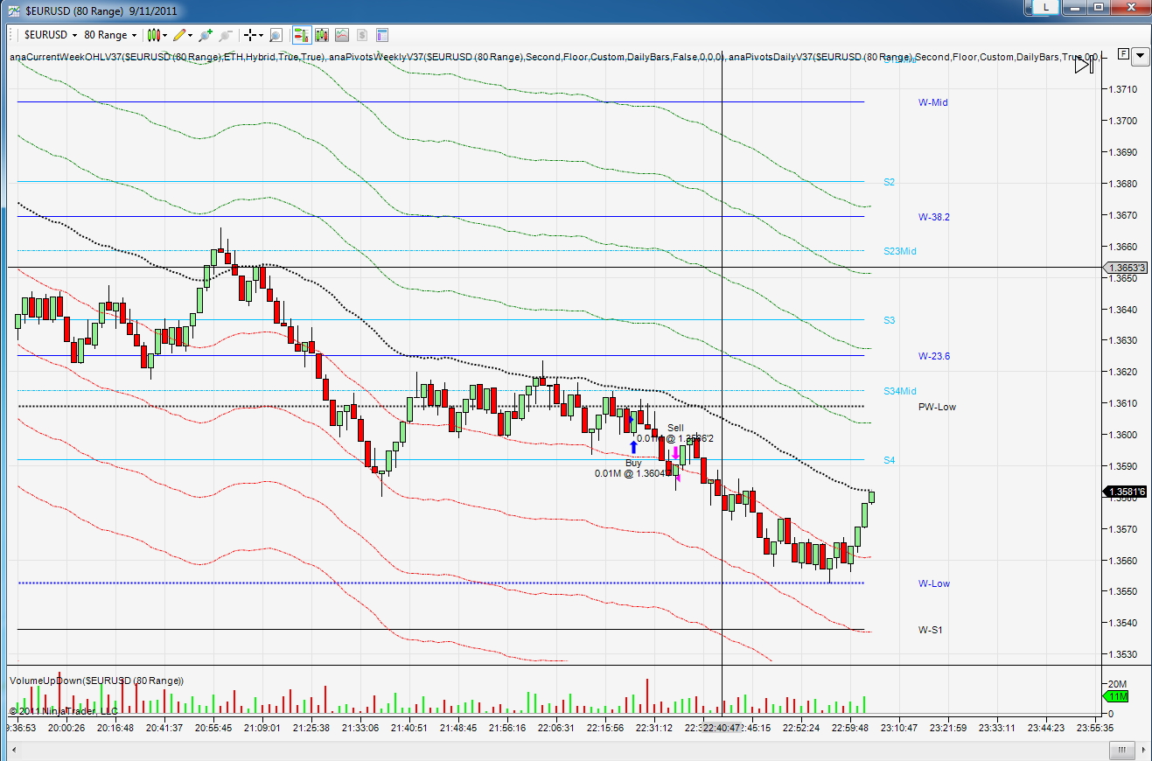Expand the crosshair cursor dropdown arrow
This screenshot has height=761, width=1152.
261,36
